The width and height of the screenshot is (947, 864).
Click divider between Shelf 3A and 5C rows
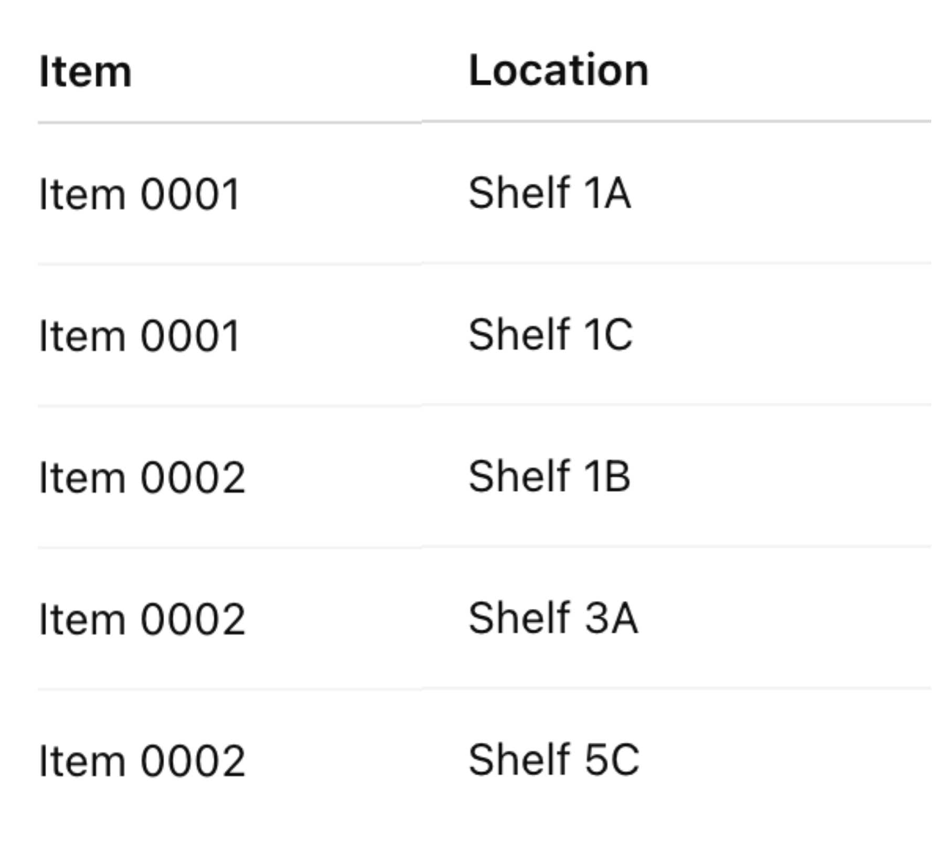click(x=484, y=689)
